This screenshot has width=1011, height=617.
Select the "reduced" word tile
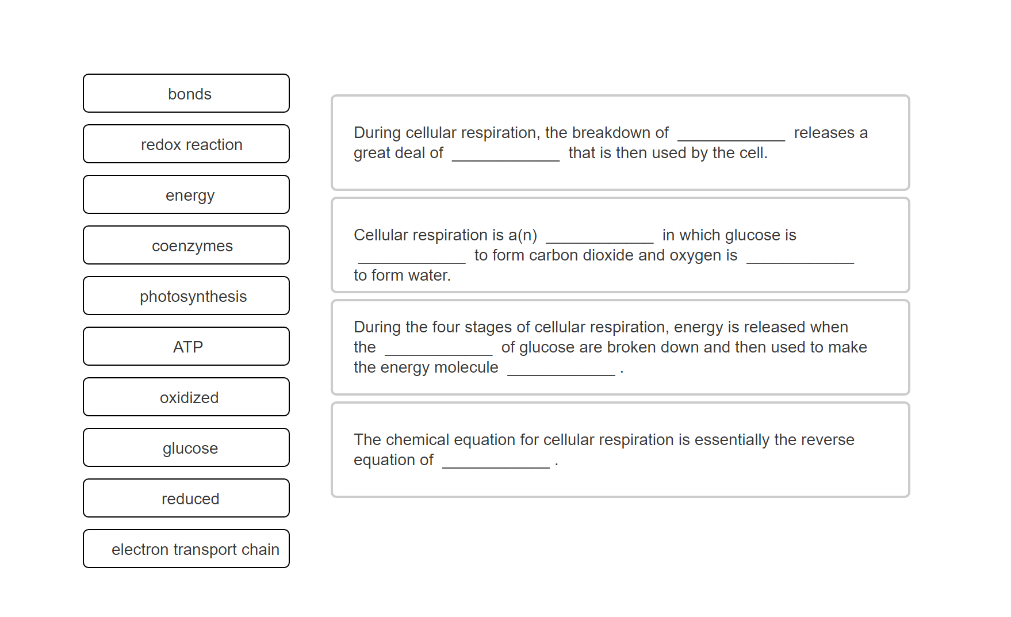pos(186,498)
